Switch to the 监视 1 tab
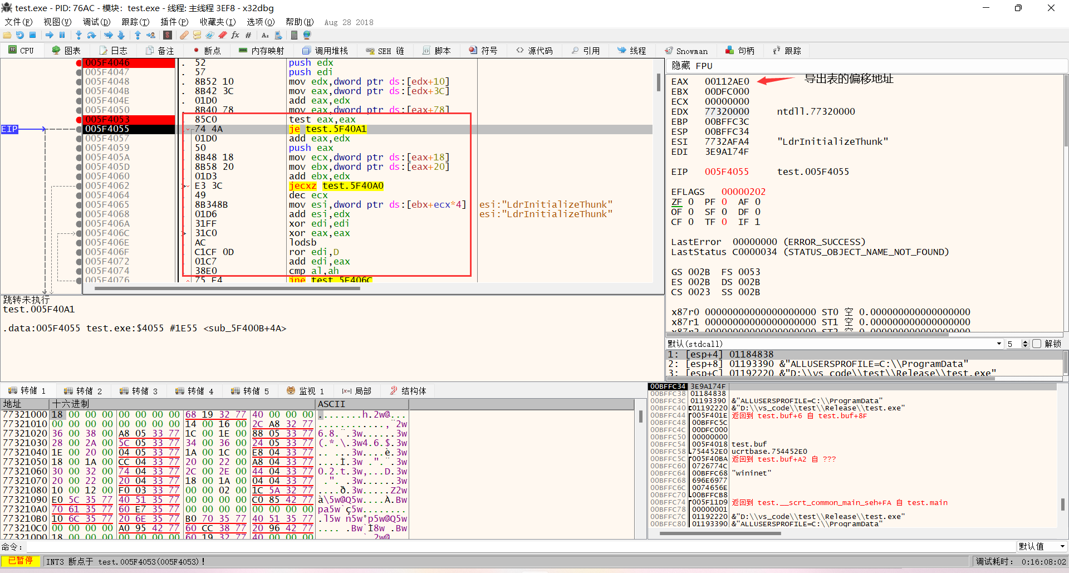The image size is (1069, 573). tap(305, 391)
